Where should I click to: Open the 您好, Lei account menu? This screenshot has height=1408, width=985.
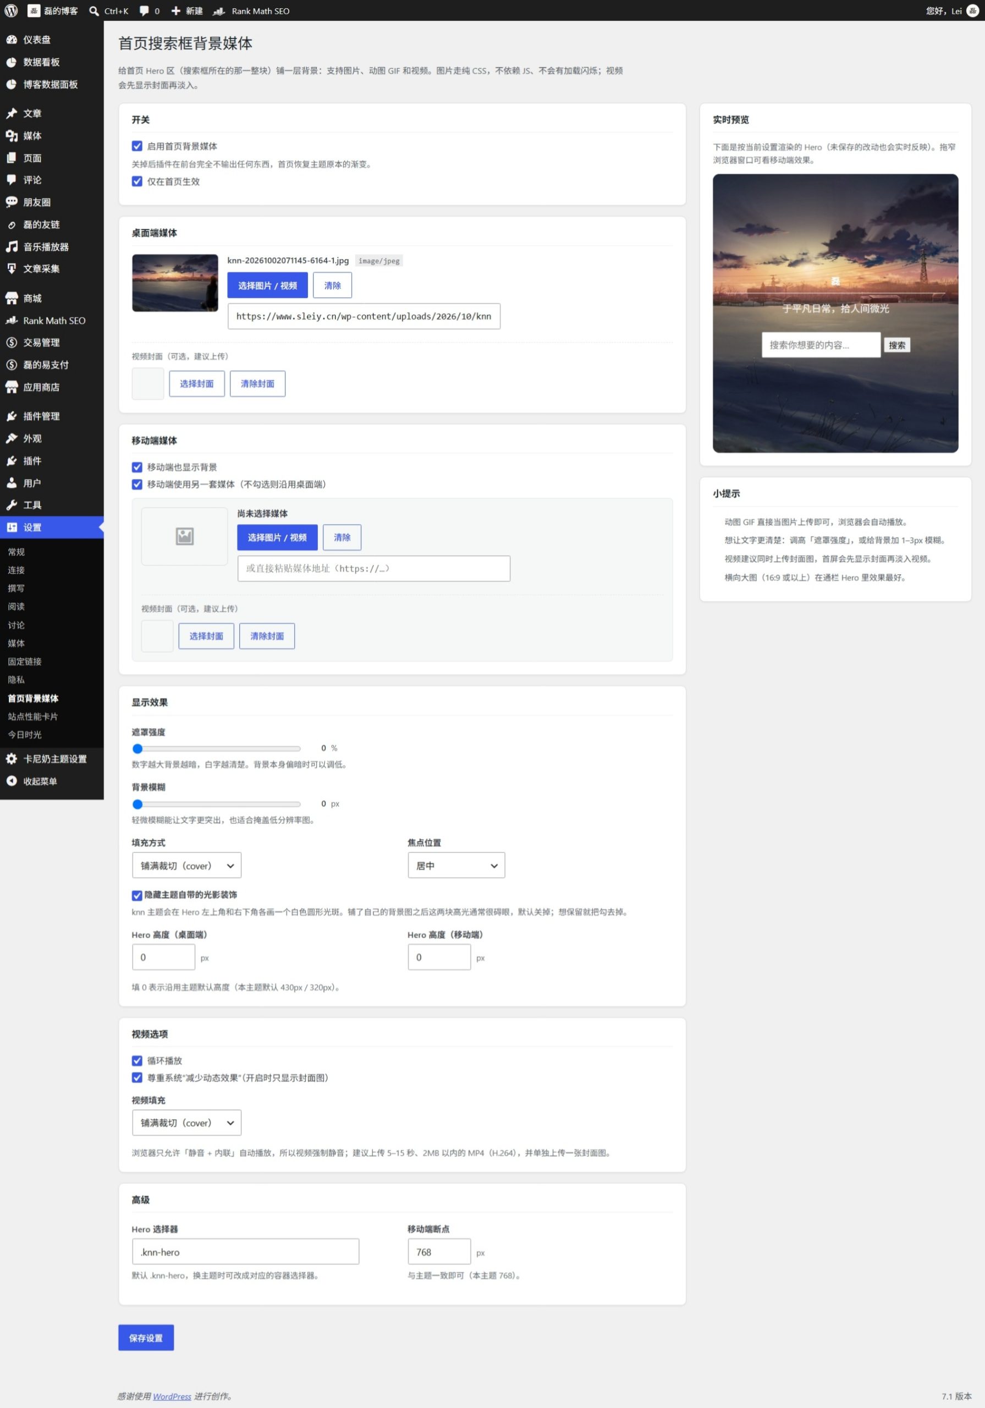tap(952, 11)
